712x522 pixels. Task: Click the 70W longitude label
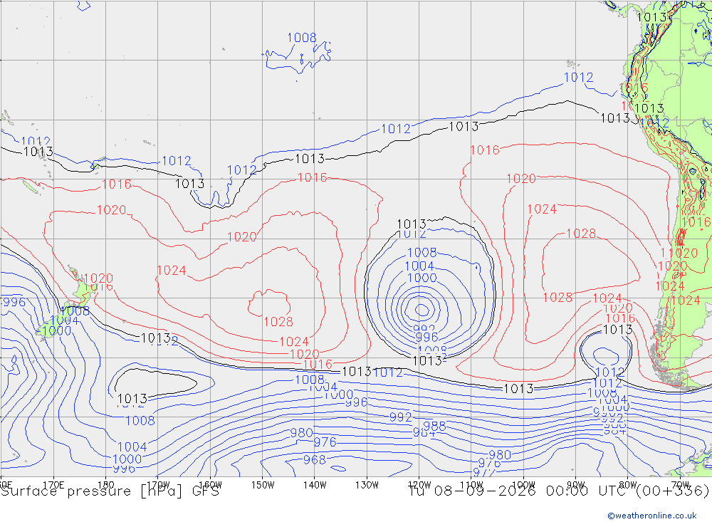click(680, 485)
